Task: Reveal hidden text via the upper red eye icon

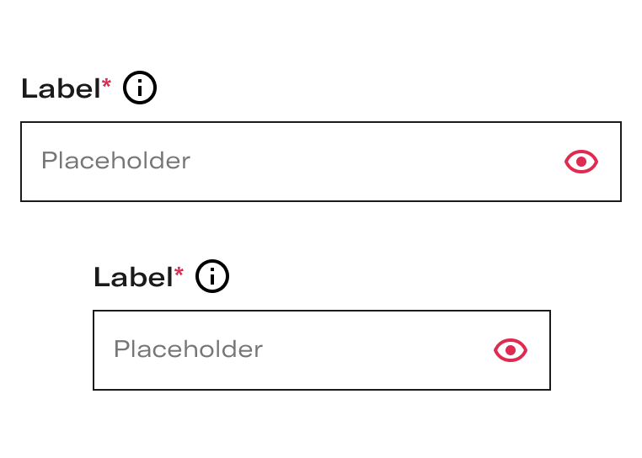Action: (x=581, y=162)
